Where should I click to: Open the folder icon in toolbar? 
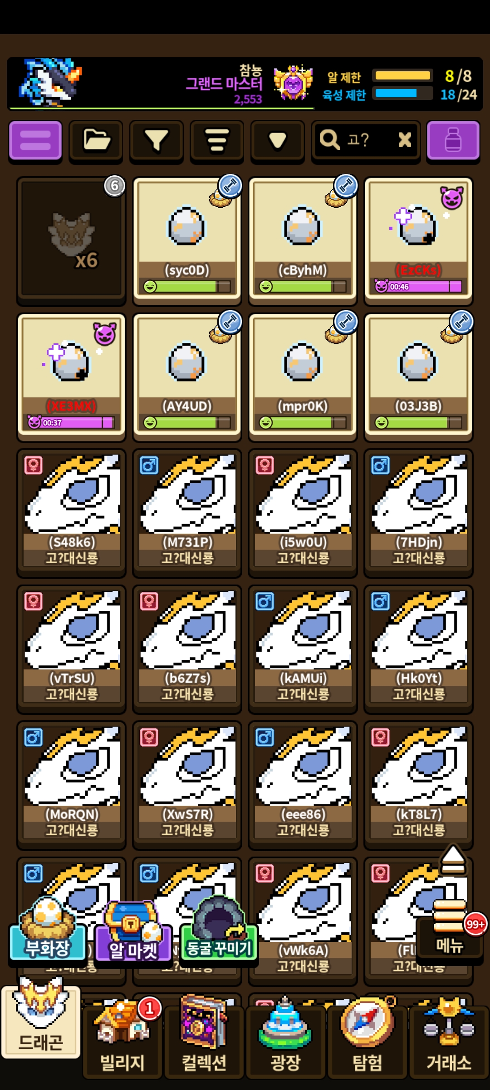96,140
